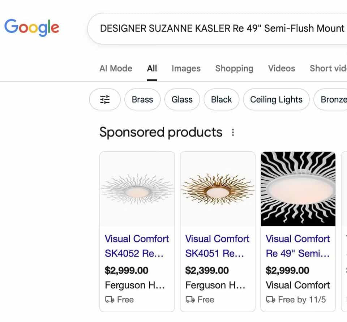Select the Ceiling Lights filter chip
This screenshot has width=347, height=322.
click(x=276, y=99)
